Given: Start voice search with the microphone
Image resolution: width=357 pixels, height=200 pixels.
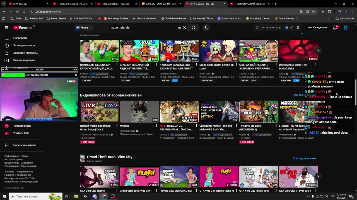Looking at the screenshot, I should [x=206, y=27].
